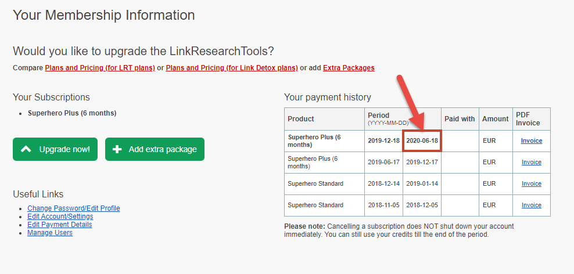Open Edit Payment Details link

pyautogui.click(x=60, y=224)
